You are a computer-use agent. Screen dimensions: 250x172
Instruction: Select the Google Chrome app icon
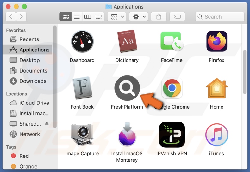172,88
